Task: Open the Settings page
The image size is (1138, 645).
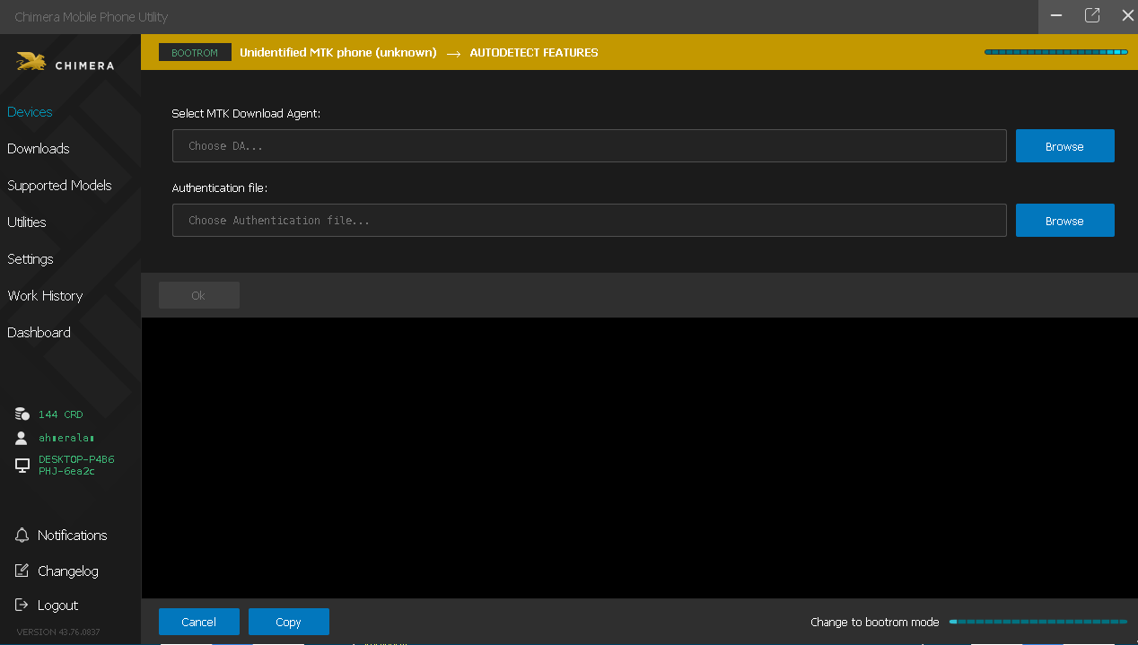Action: pyautogui.click(x=31, y=259)
